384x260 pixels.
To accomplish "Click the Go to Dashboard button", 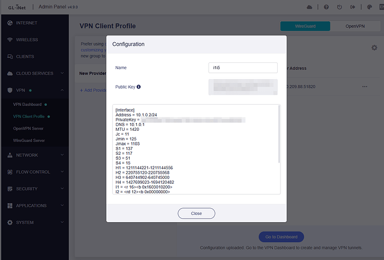I will pos(281,237).
